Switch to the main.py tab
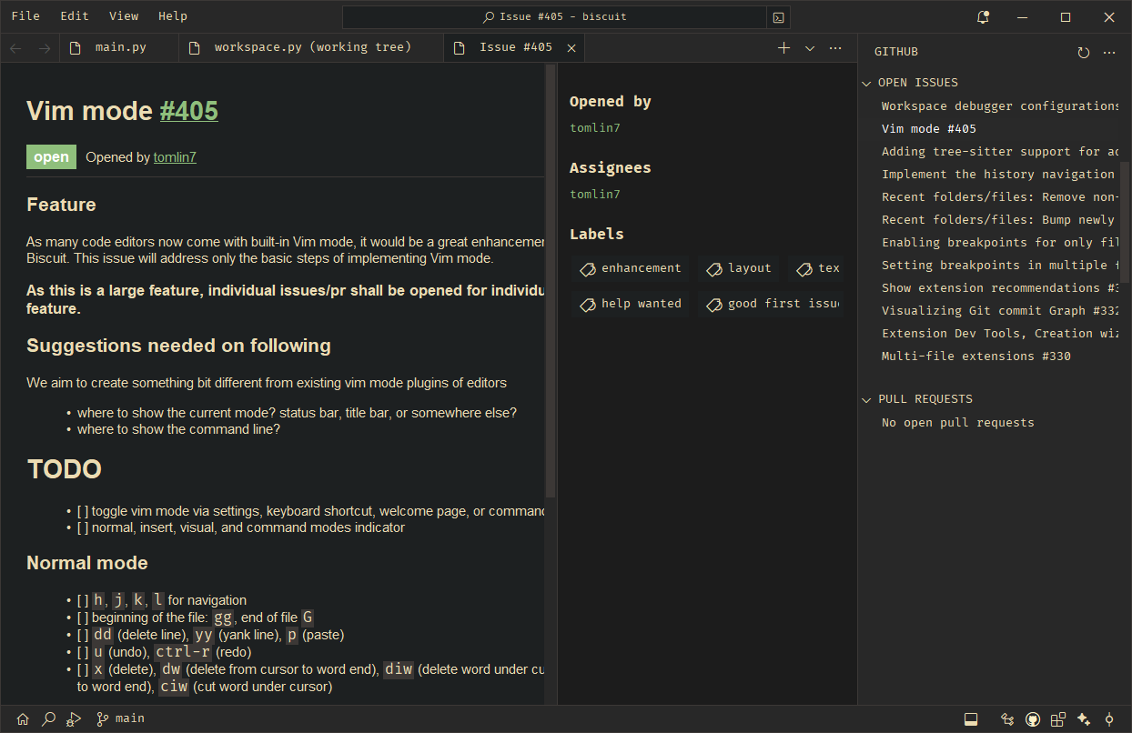Image resolution: width=1132 pixels, height=733 pixels. coord(119,47)
